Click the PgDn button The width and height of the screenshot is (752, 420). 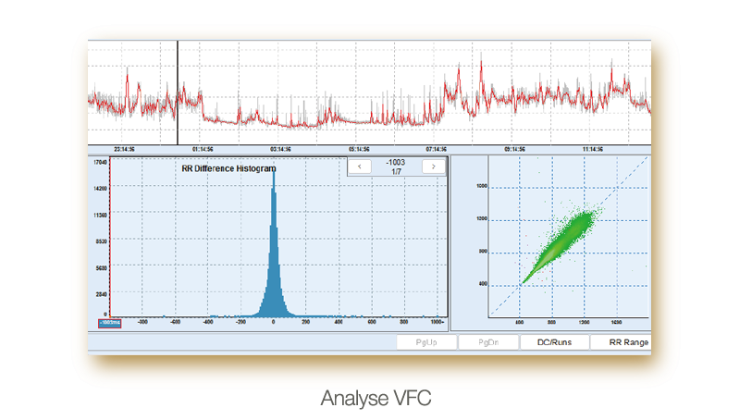coord(488,342)
